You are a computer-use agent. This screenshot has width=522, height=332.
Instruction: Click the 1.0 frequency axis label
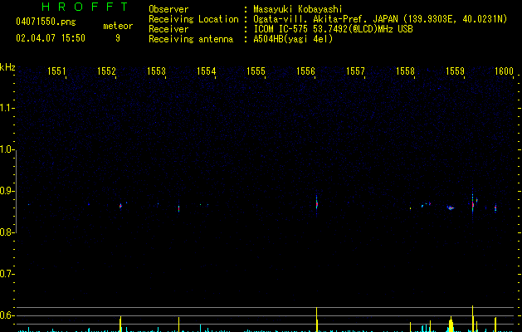click(7, 149)
